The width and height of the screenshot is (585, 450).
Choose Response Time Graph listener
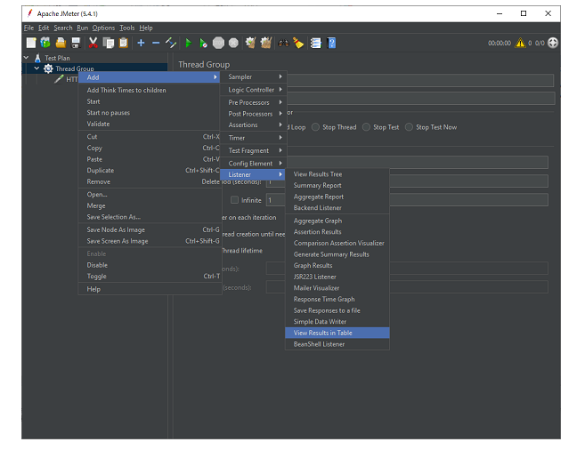coord(337,299)
